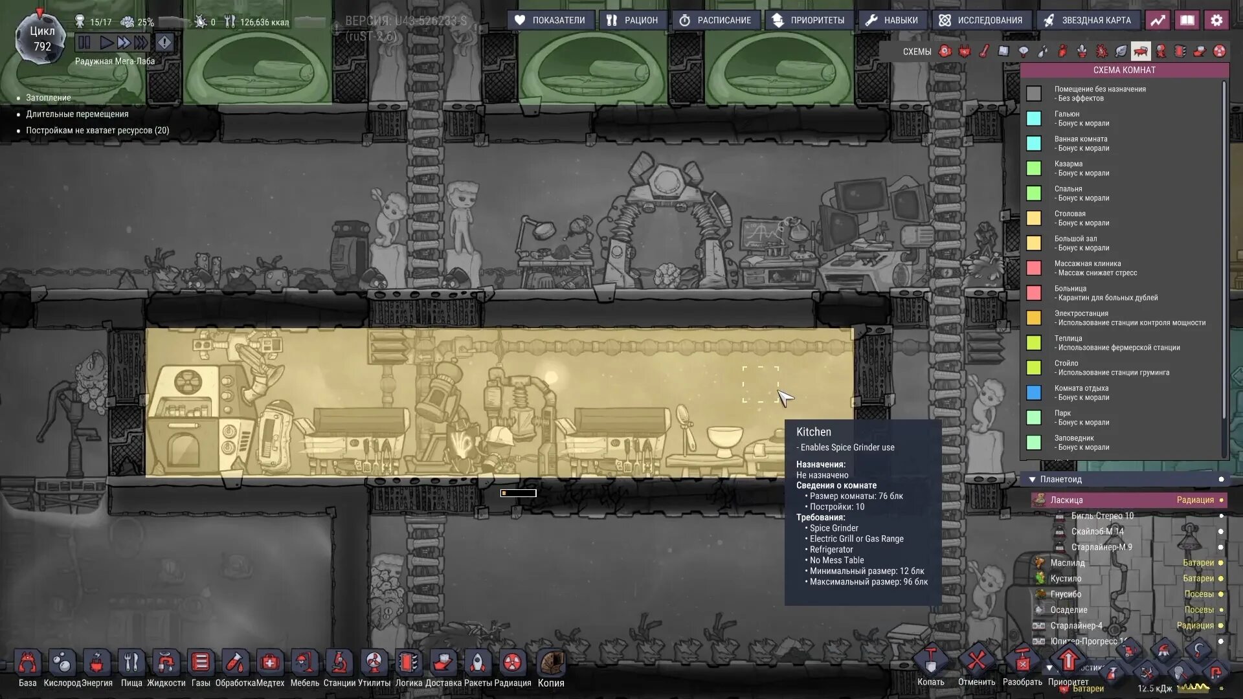Screen dimensions: 1243x699
Task: Click the Затопление warning notification
Action: point(49,98)
